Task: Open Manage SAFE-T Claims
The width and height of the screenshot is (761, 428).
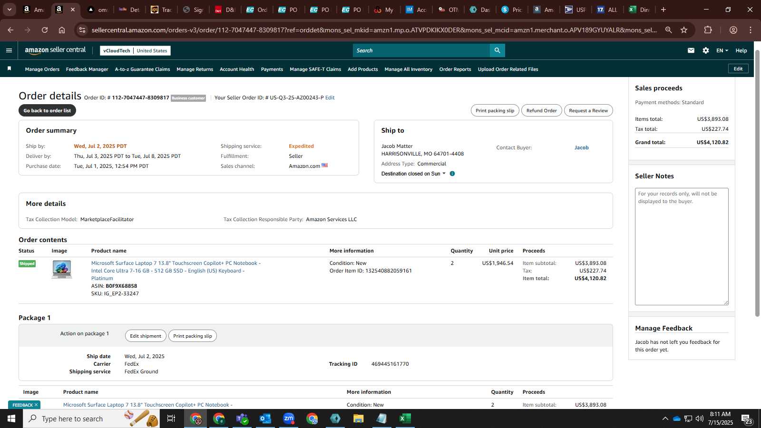Action: 315,69
